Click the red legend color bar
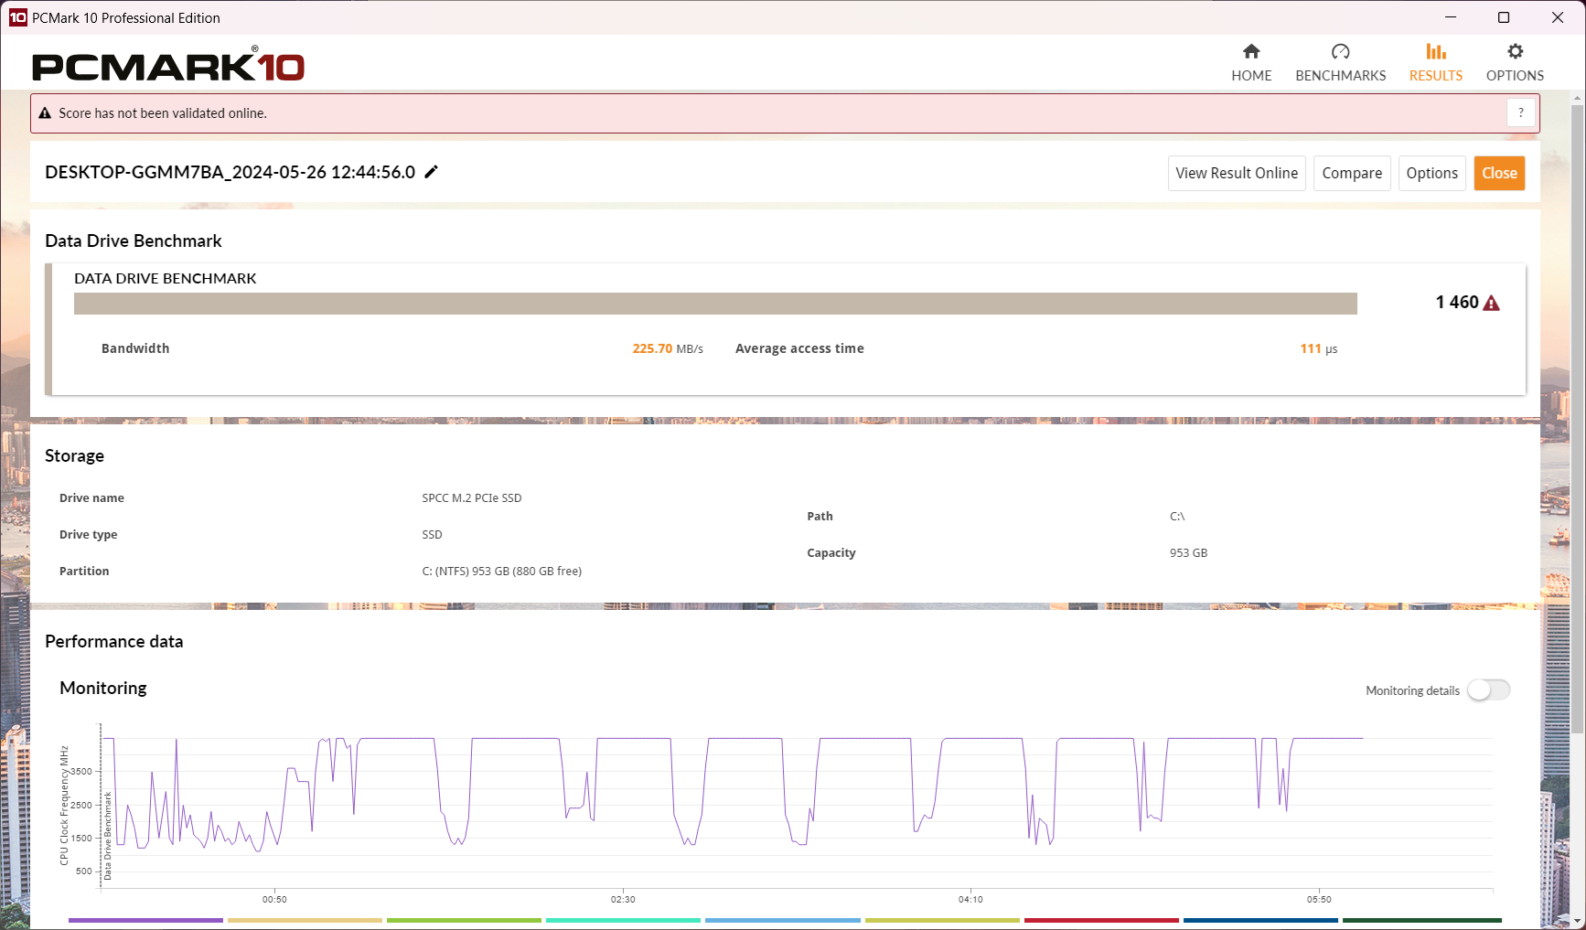Image resolution: width=1586 pixels, height=930 pixels. point(1101,920)
